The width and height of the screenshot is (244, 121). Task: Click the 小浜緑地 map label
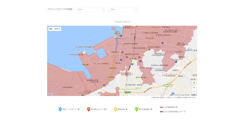point(110,77)
